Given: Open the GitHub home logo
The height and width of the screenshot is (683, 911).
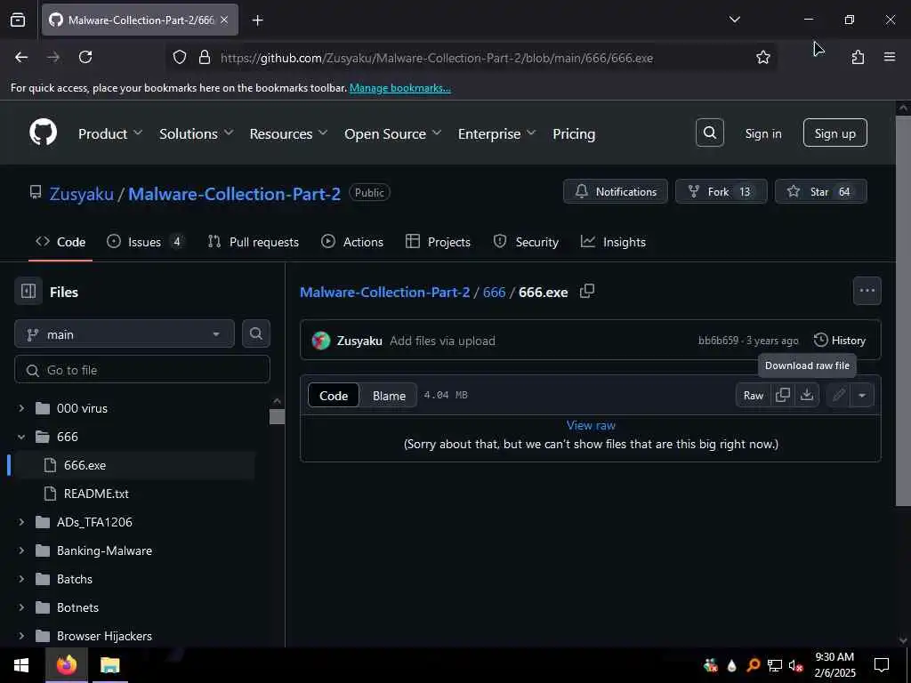Looking at the screenshot, I should click(43, 133).
